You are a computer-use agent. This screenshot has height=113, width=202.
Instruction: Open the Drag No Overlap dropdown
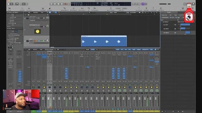pos(134,13)
